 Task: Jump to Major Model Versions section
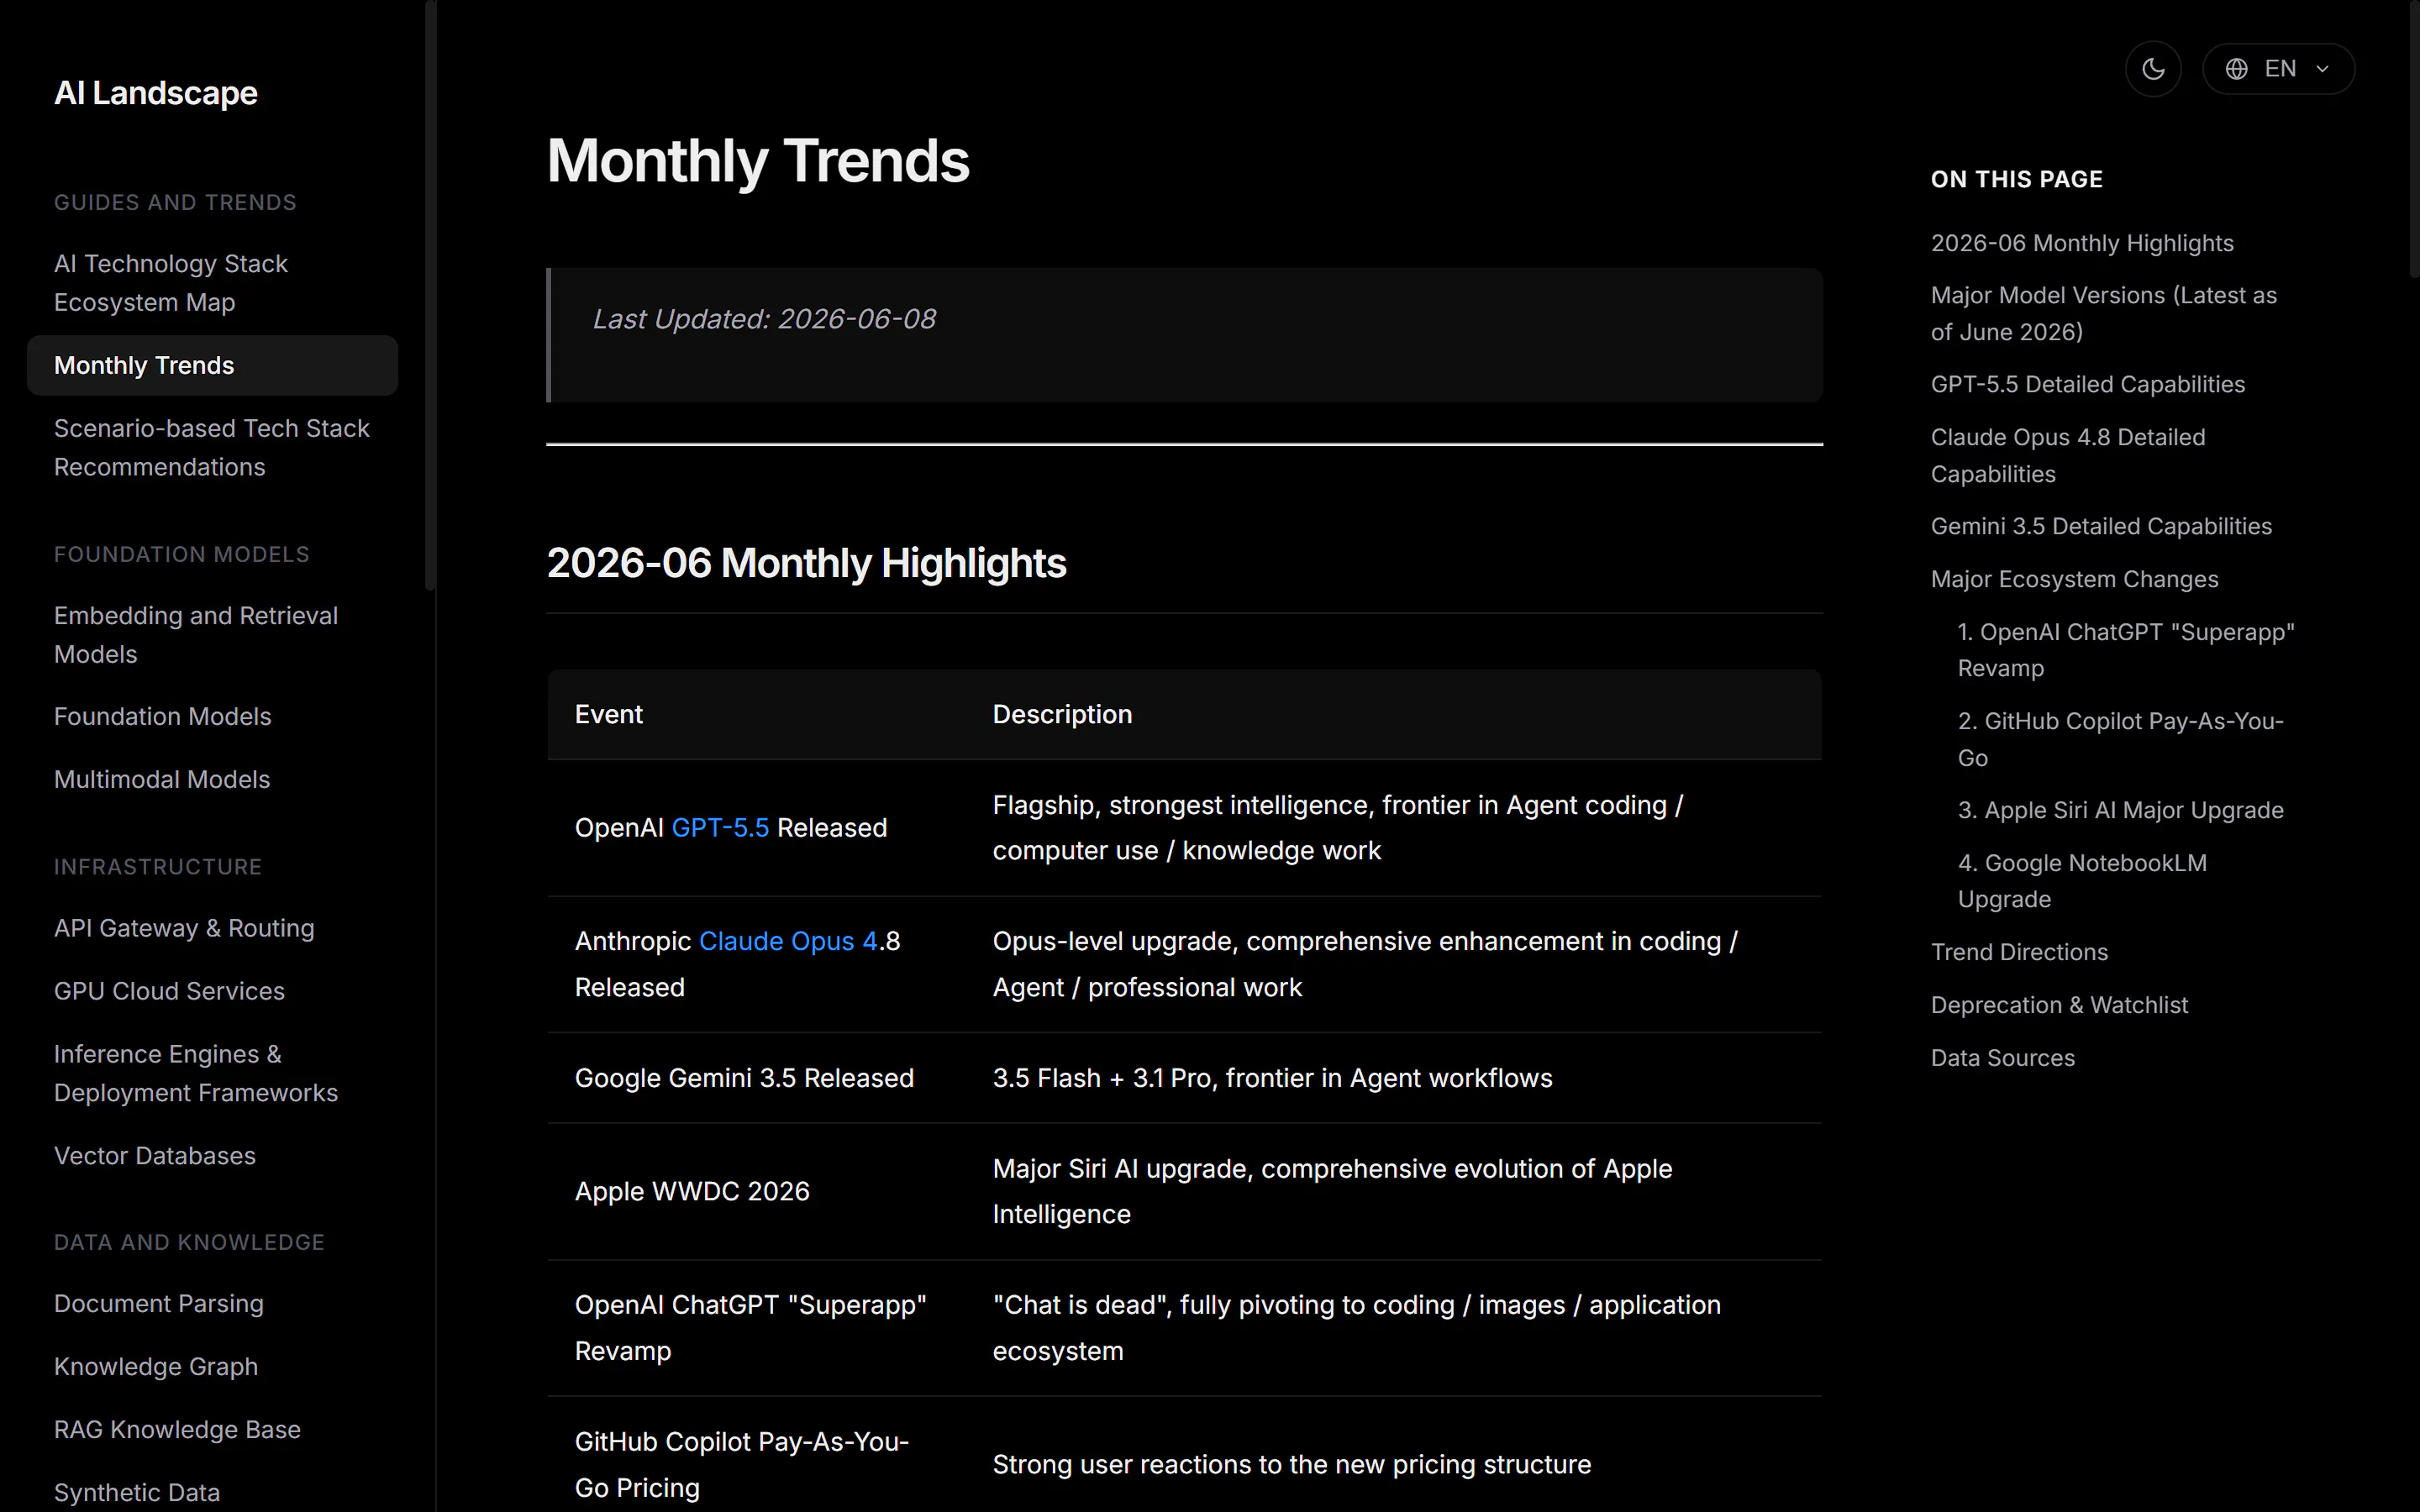(x=2104, y=314)
